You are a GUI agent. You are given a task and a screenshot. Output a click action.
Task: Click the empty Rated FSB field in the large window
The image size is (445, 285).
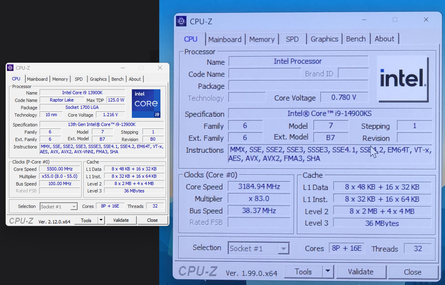coord(259,222)
